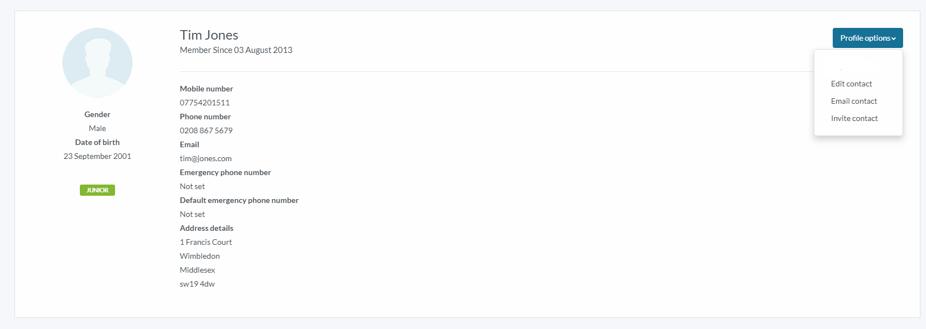
Task: Click Invite contact menu entry
Action: [x=854, y=118]
